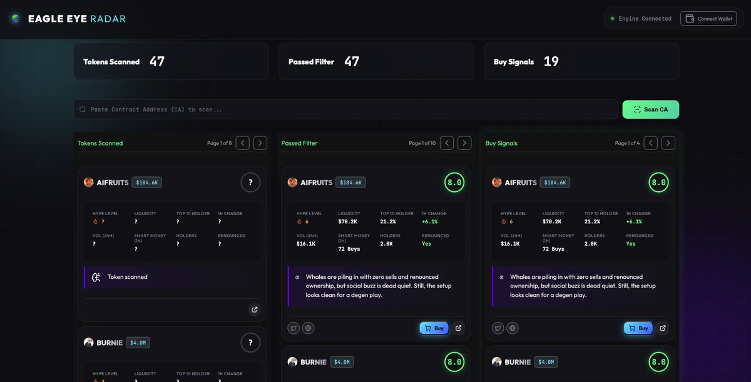Open website globe icon on Buy Signals AIFRUITS card
The width and height of the screenshot is (751, 382).
(513, 328)
